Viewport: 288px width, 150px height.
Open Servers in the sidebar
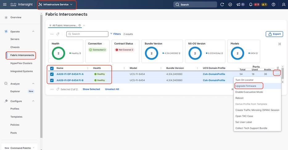(15, 39)
